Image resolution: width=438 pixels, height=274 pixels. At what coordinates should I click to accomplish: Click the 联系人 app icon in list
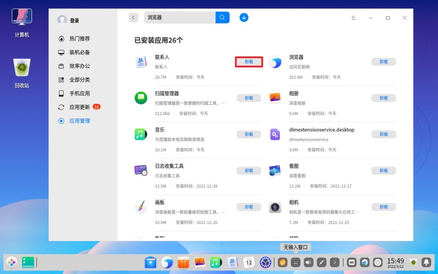pyautogui.click(x=141, y=62)
